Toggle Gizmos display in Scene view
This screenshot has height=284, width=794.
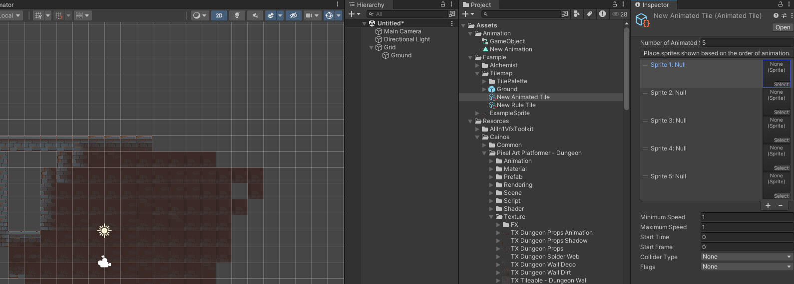tap(329, 15)
